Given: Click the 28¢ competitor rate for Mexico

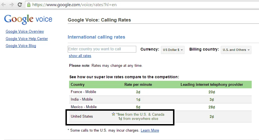Looking at the screenshot, I should (212, 107).
